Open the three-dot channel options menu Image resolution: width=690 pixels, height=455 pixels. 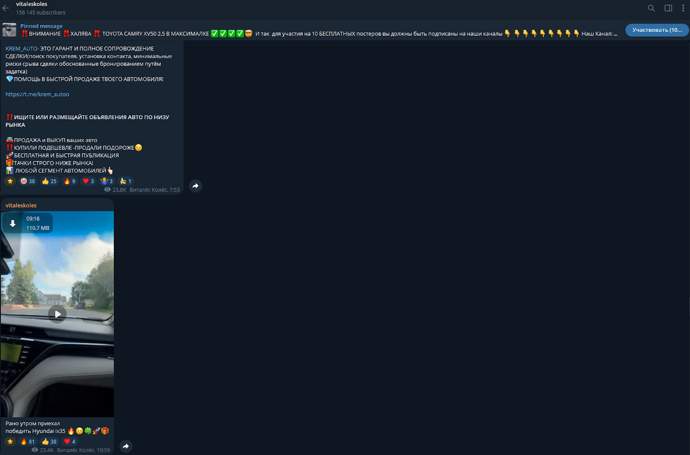[683, 8]
